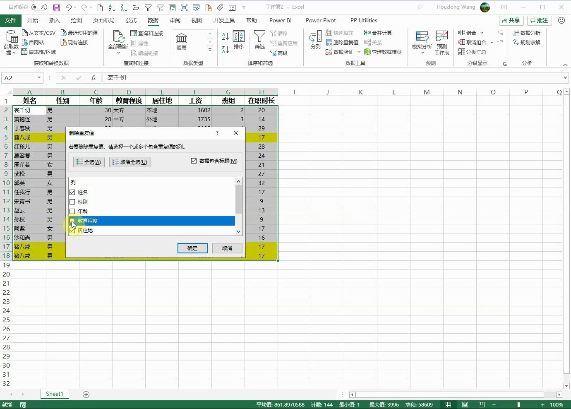Open 查询和连接 pane
Viewport: 571px width, 409px height.
pyautogui.click(x=146, y=33)
